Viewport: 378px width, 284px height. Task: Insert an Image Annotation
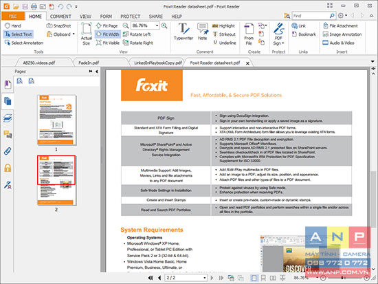(342, 34)
